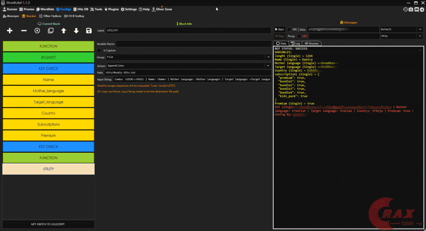Toggle the SBS checkbox in the debugger

(289, 29)
